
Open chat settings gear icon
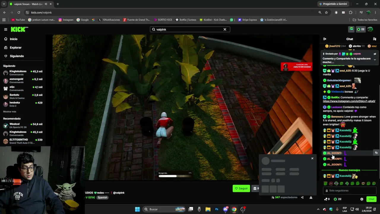pos(362,199)
